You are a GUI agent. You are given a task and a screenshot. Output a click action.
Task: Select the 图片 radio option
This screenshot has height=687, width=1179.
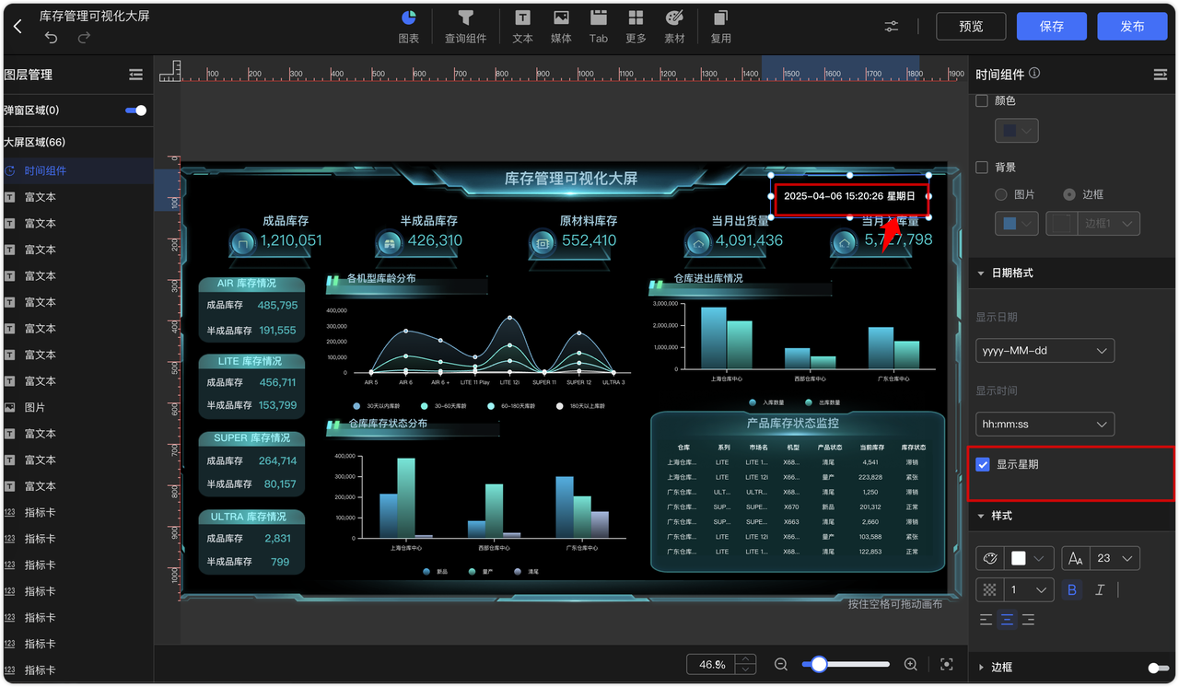click(1001, 195)
